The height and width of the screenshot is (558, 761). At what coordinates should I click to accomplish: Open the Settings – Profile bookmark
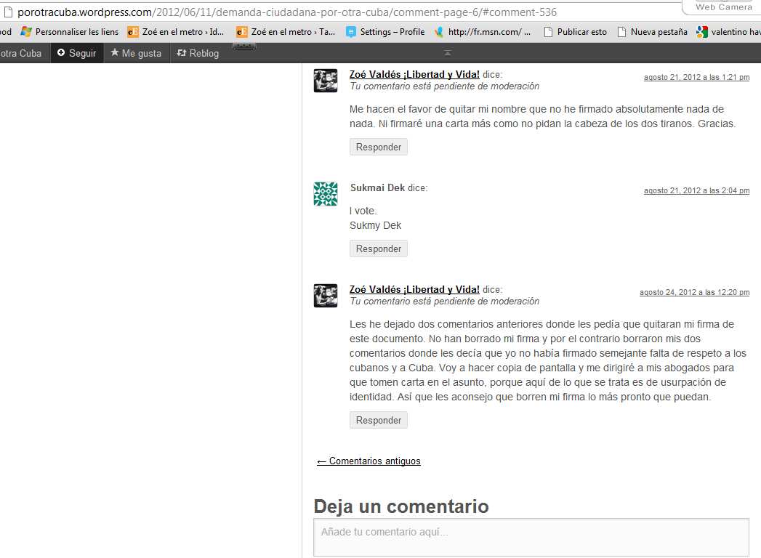[x=385, y=32]
